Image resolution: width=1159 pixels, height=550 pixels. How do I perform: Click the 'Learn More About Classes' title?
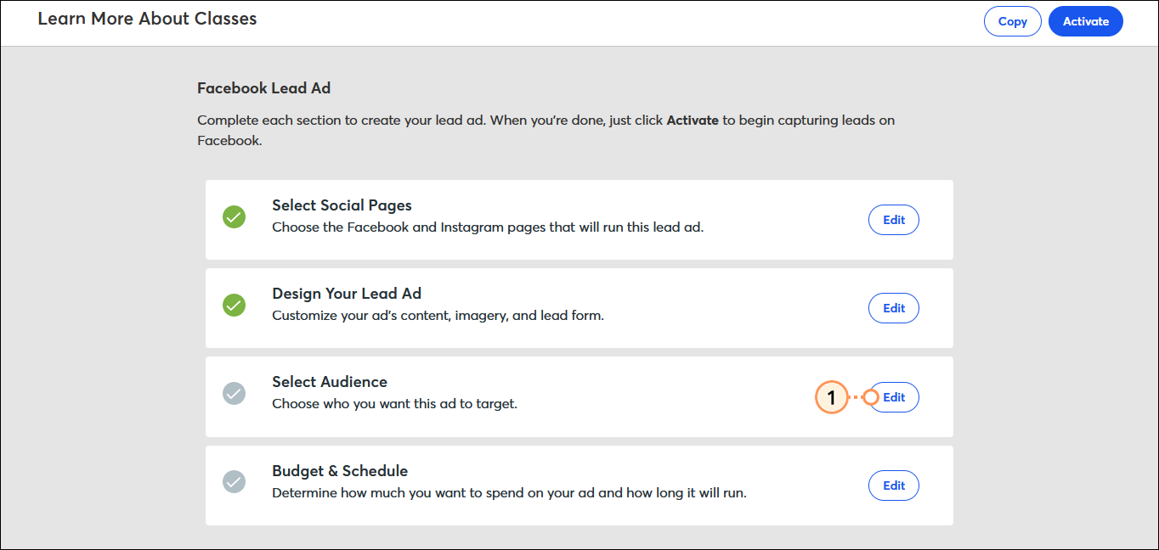coord(147,18)
